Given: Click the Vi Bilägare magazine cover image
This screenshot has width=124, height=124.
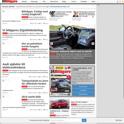Looking at the screenshot, I should [61, 81].
